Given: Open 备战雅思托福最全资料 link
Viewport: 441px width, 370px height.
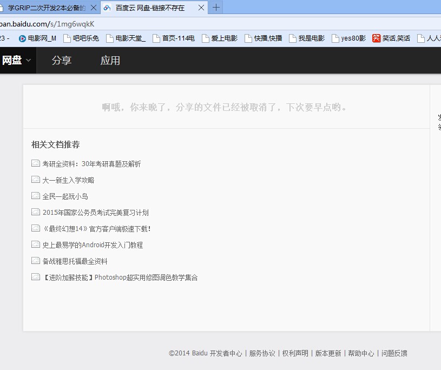Looking at the screenshot, I should (x=75, y=261).
